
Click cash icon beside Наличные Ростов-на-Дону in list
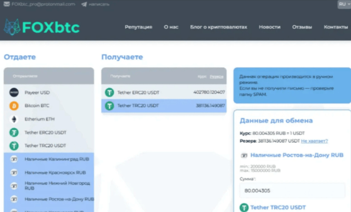pos(14,199)
